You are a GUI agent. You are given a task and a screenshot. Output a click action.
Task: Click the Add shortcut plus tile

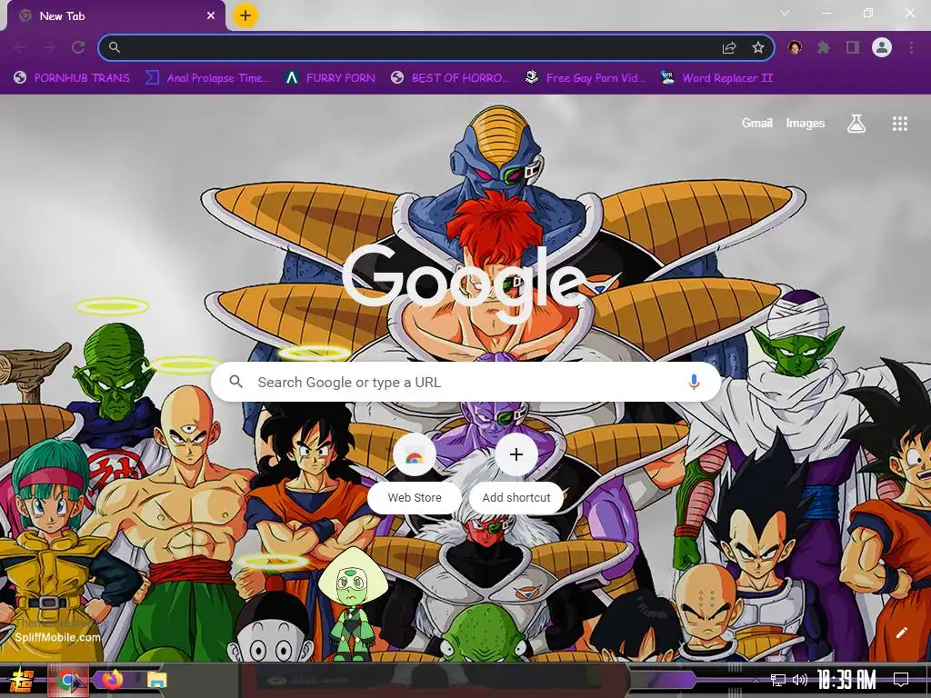point(516,474)
